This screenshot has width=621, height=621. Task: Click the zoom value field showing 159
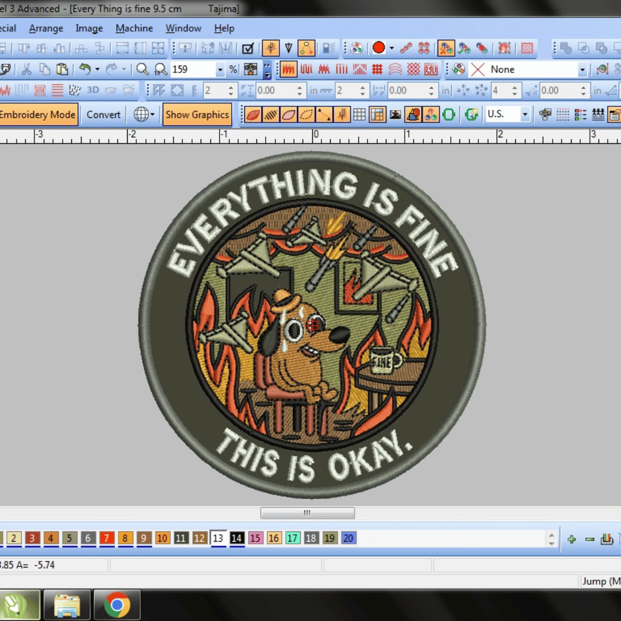click(x=193, y=70)
